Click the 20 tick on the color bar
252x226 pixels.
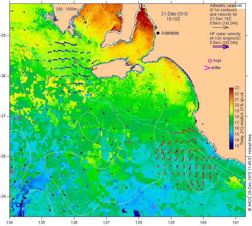237,105
